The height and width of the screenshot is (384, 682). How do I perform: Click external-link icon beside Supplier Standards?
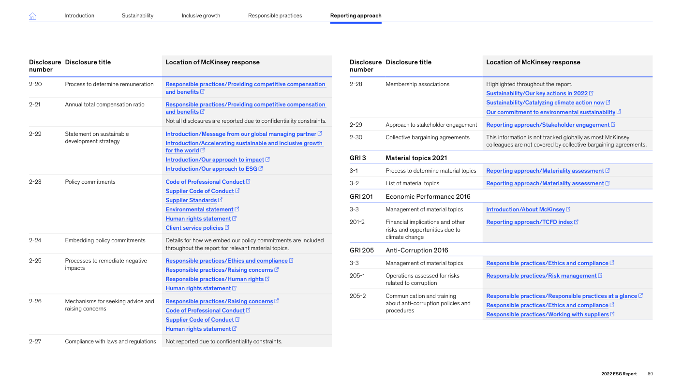[x=221, y=200]
